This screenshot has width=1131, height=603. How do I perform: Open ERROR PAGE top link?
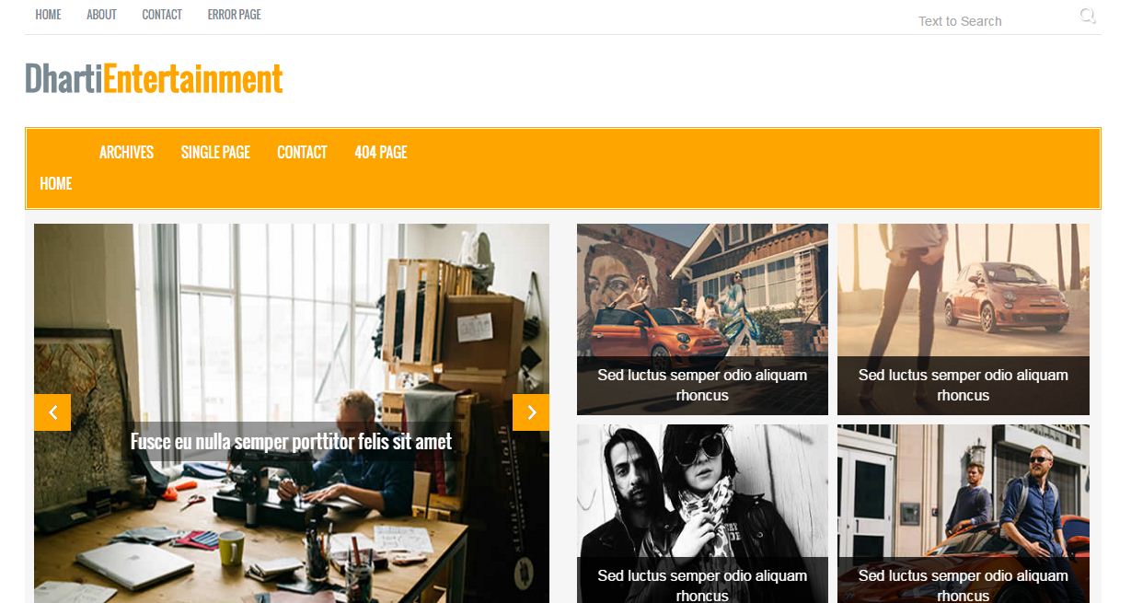coord(235,15)
